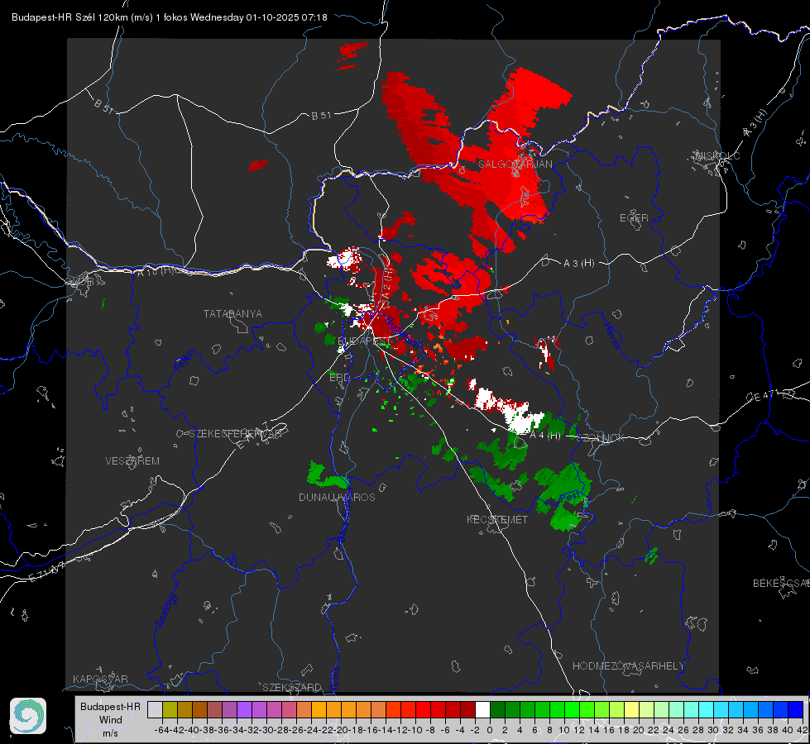The width and height of the screenshot is (810, 744).
Task: Click the Somogy county label
Action: [x=165, y=610]
